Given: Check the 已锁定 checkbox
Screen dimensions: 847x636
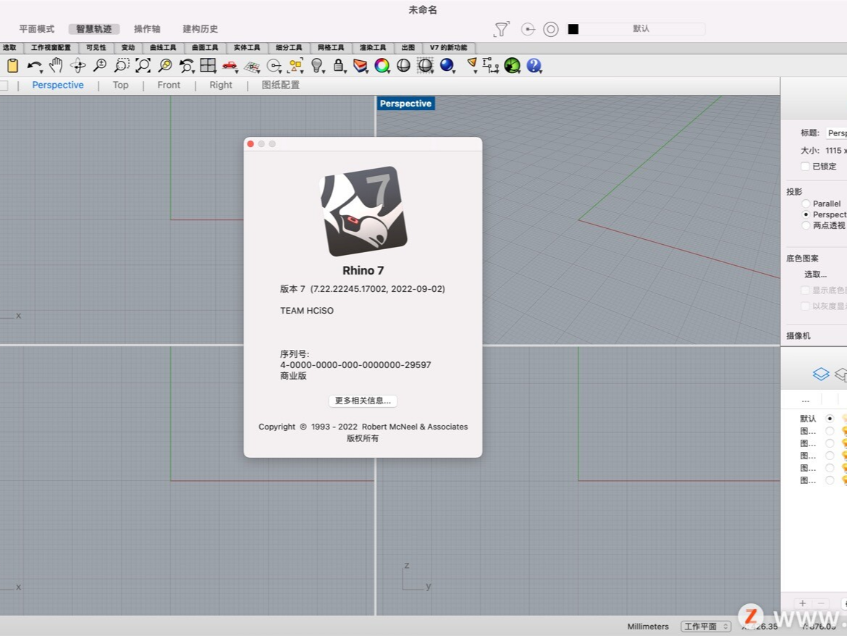Looking at the screenshot, I should [805, 166].
